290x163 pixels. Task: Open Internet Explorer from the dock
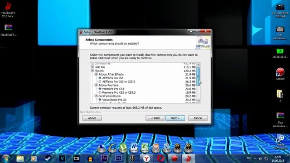click(x=112, y=148)
